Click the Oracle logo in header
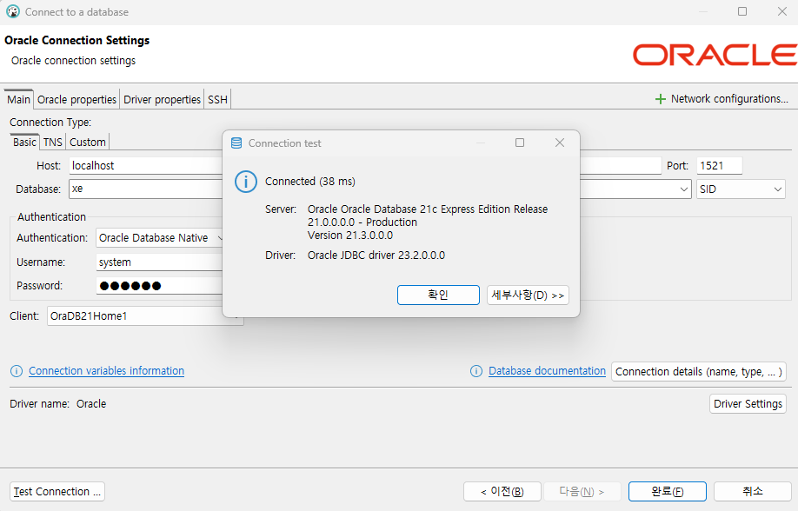Viewport: 798px width, 511px height. tap(715, 55)
